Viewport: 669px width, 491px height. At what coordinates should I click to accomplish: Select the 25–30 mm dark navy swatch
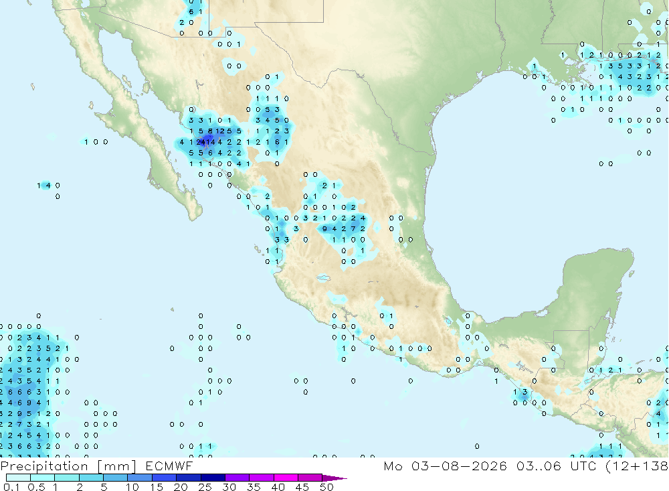(x=213, y=478)
